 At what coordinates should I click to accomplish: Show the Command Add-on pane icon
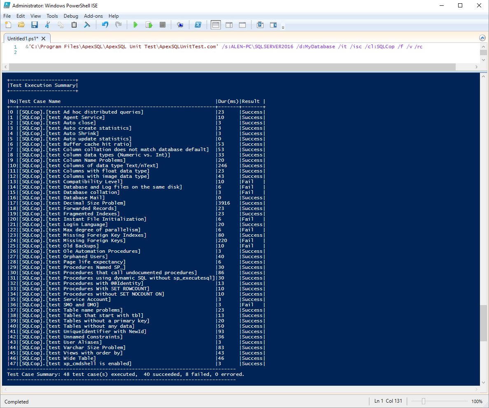(x=273, y=25)
